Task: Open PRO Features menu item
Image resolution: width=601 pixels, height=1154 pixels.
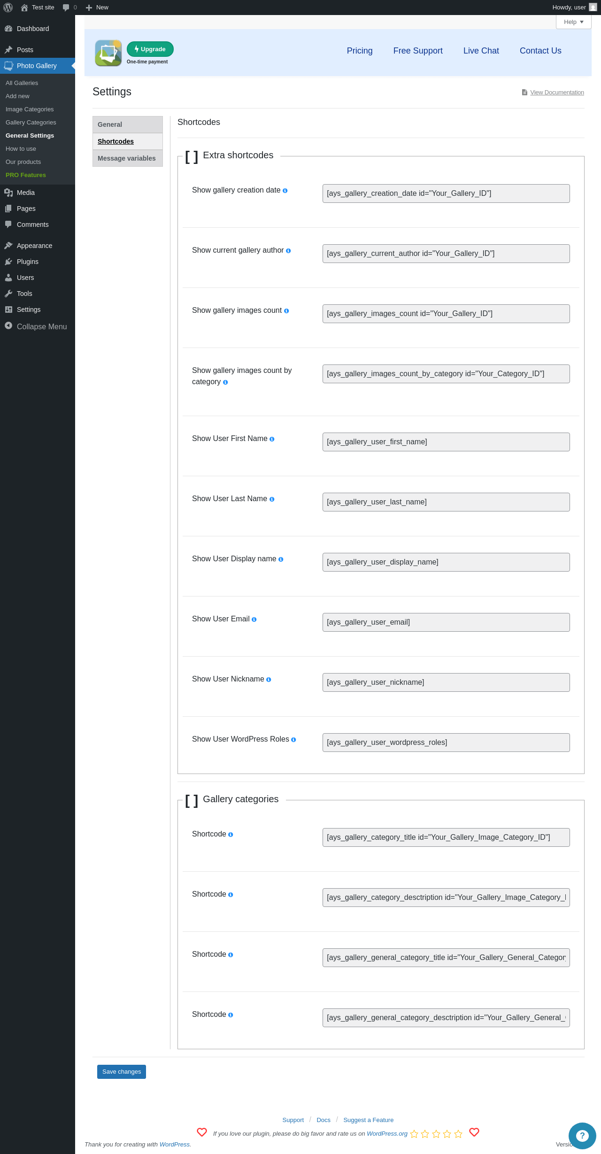Action: pos(26,175)
